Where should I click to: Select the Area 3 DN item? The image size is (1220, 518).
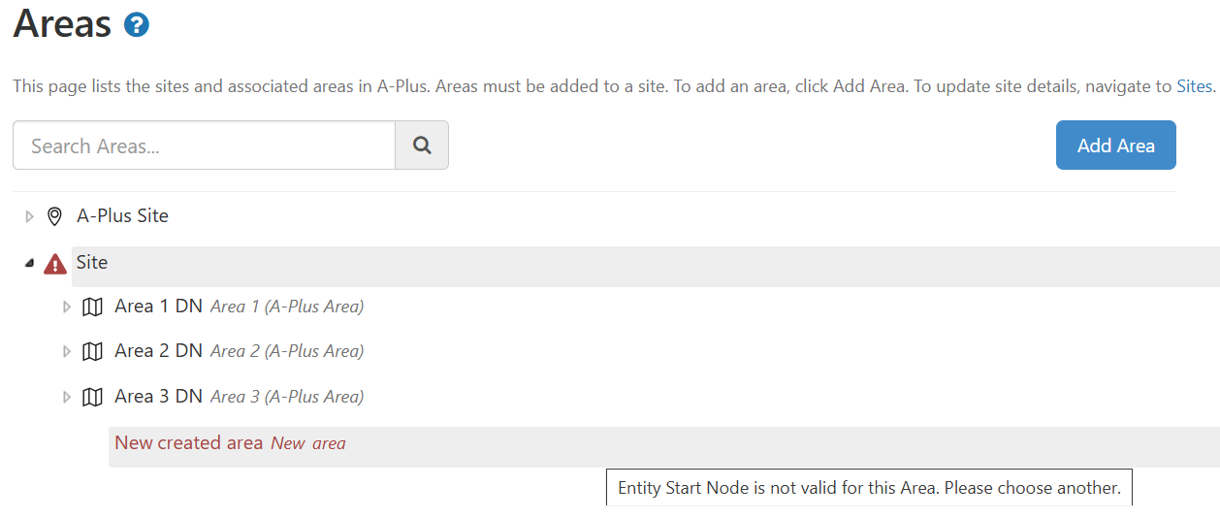coord(158,396)
